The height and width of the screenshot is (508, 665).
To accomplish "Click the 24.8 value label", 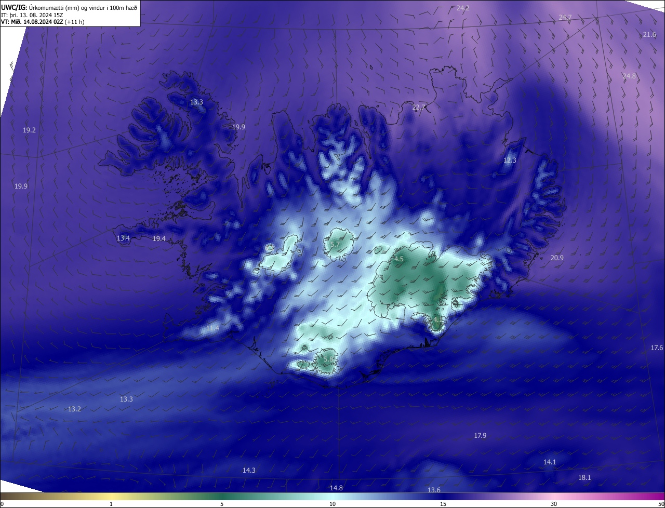I will (x=629, y=76).
